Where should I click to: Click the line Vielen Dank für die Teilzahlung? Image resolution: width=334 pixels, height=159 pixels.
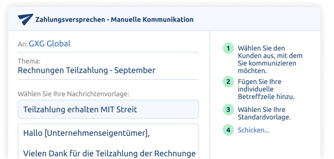pyautogui.click(x=109, y=153)
